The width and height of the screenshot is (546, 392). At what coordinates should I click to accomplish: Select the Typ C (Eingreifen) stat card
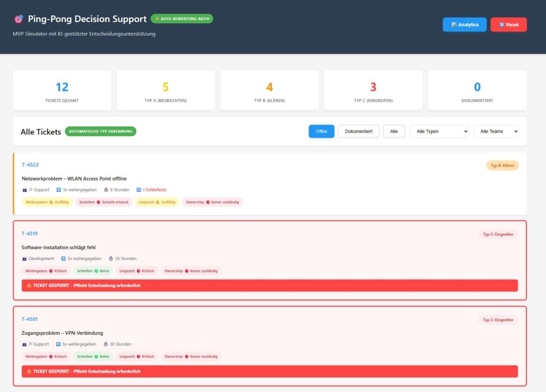coord(373,91)
